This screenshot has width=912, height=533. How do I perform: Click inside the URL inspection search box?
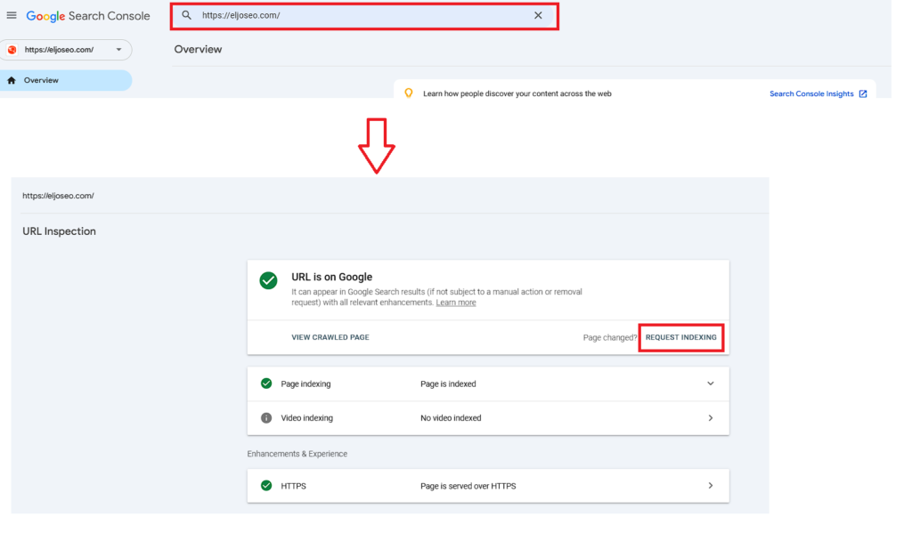point(364,16)
